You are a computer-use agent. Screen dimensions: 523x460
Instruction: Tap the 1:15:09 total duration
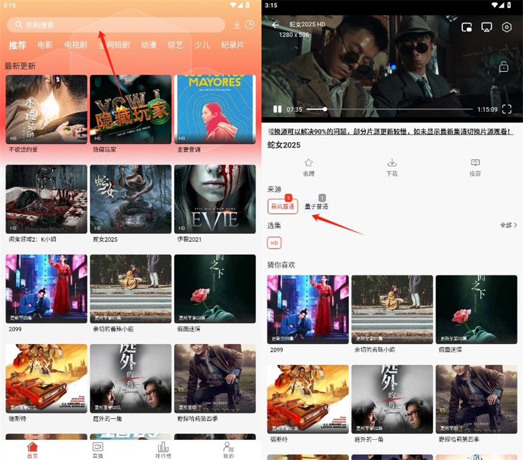[x=487, y=109]
